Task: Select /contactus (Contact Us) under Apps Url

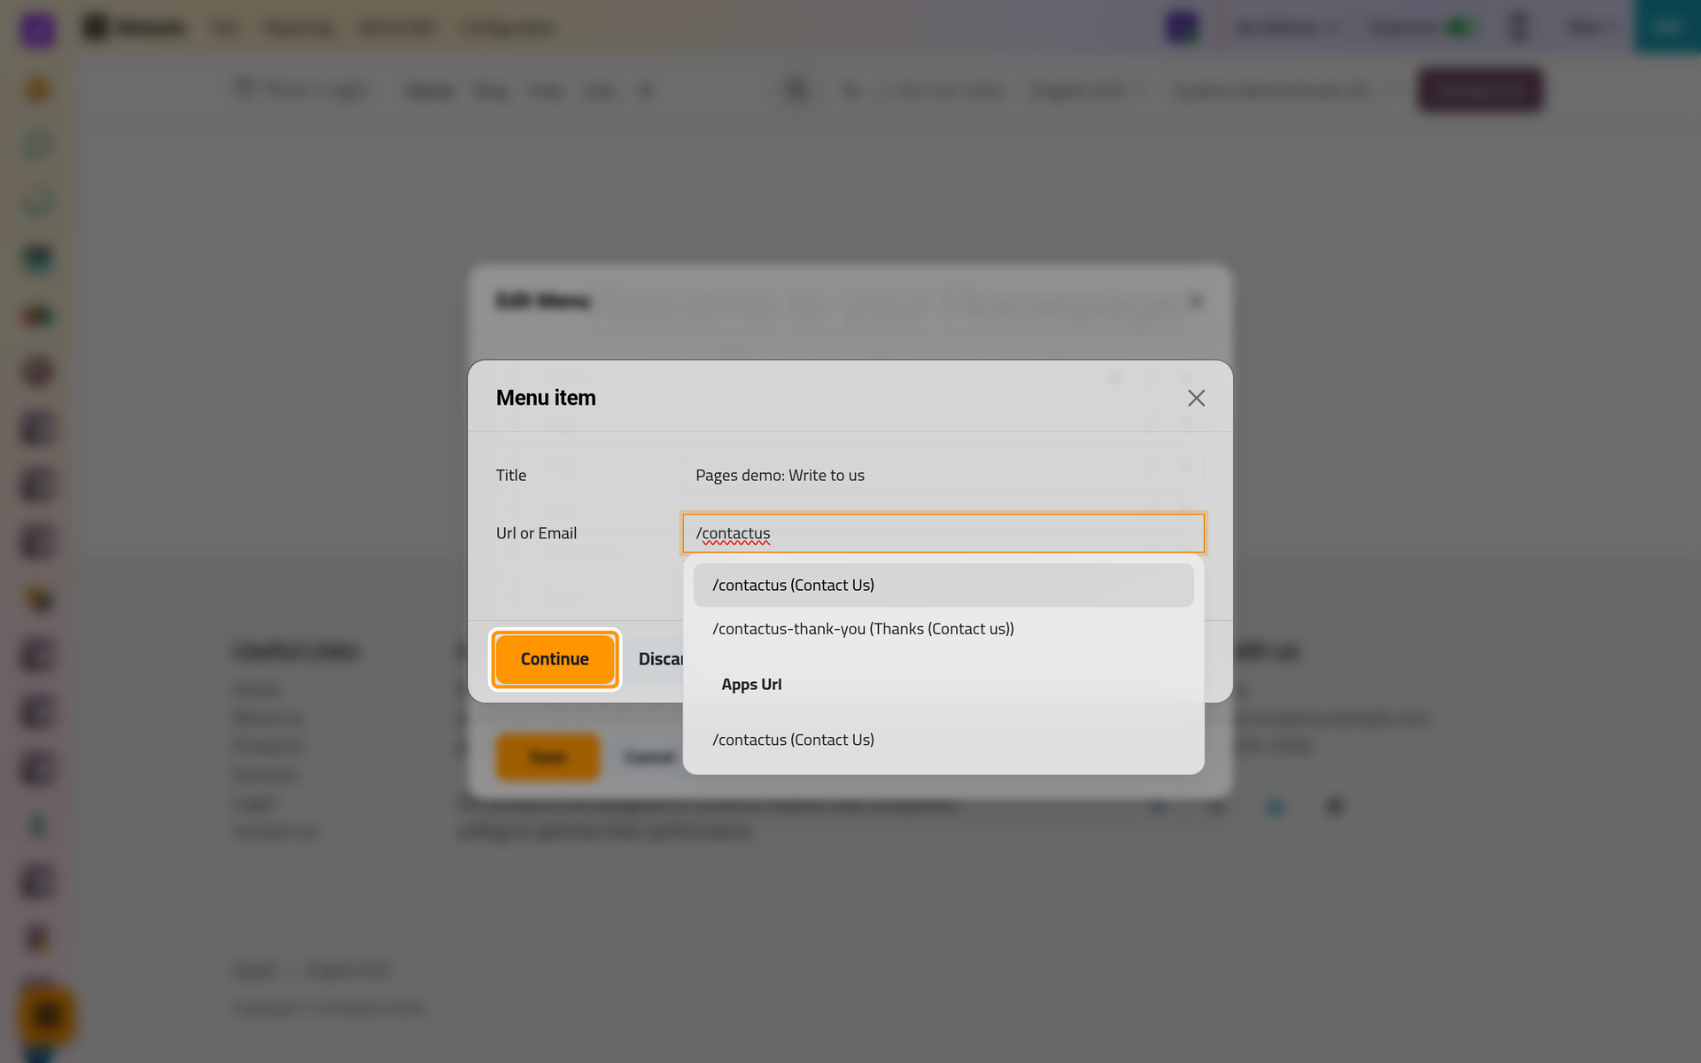Action: [x=944, y=740]
